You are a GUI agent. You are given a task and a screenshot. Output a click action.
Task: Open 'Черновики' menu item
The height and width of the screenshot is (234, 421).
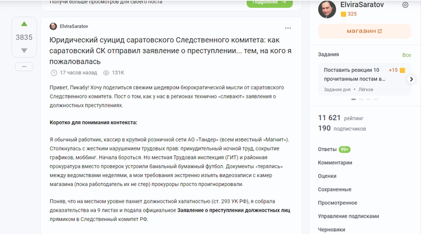[x=331, y=230]
